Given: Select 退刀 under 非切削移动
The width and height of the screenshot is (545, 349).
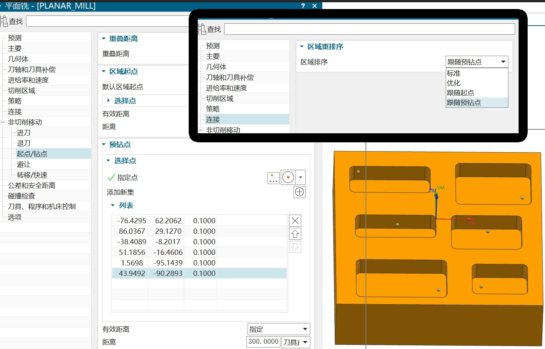Looking at the screenshot, I should coord(24,143).
